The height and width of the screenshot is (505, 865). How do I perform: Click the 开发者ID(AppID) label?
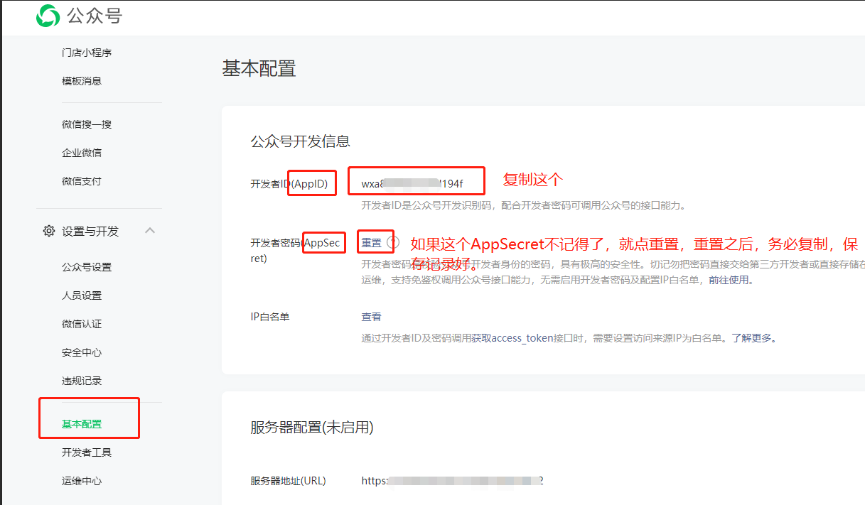tap(289, 184)
